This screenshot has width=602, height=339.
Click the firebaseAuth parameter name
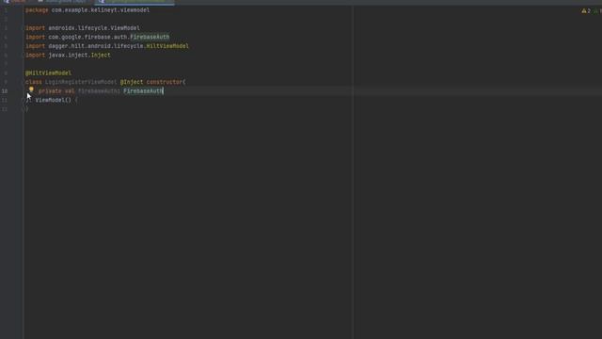98,91
